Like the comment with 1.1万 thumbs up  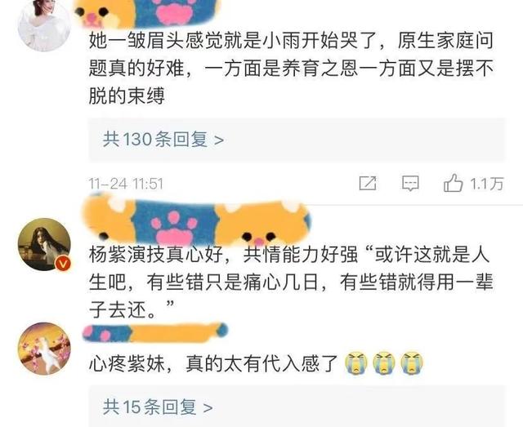(x=454, y=183)
